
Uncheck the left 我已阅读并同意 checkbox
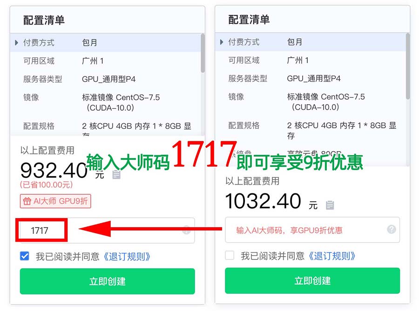click(x=25, y=256)
